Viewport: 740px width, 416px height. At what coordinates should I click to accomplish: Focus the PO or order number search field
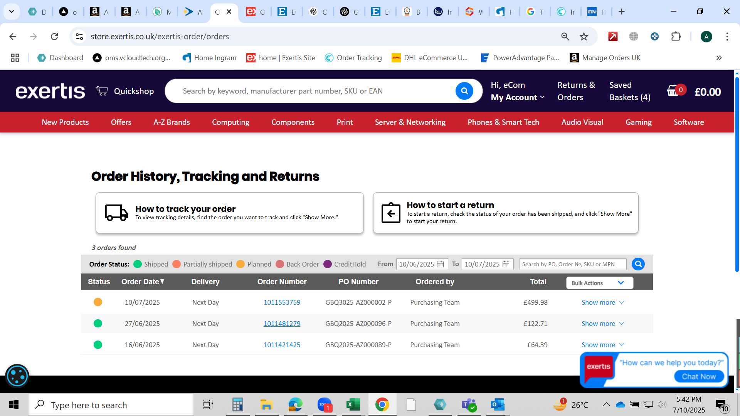pyautogui.click(x=573, y=264)
